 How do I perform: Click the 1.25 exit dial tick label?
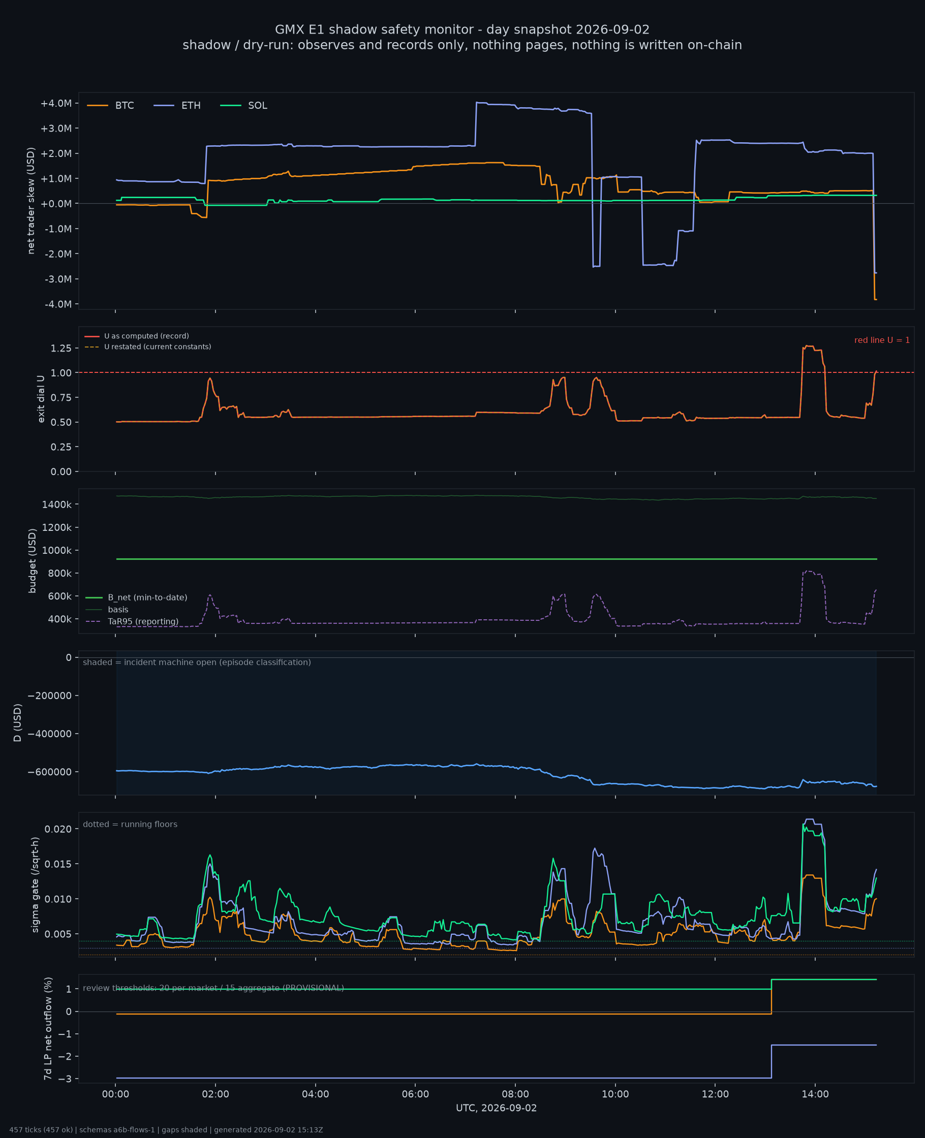61,349
